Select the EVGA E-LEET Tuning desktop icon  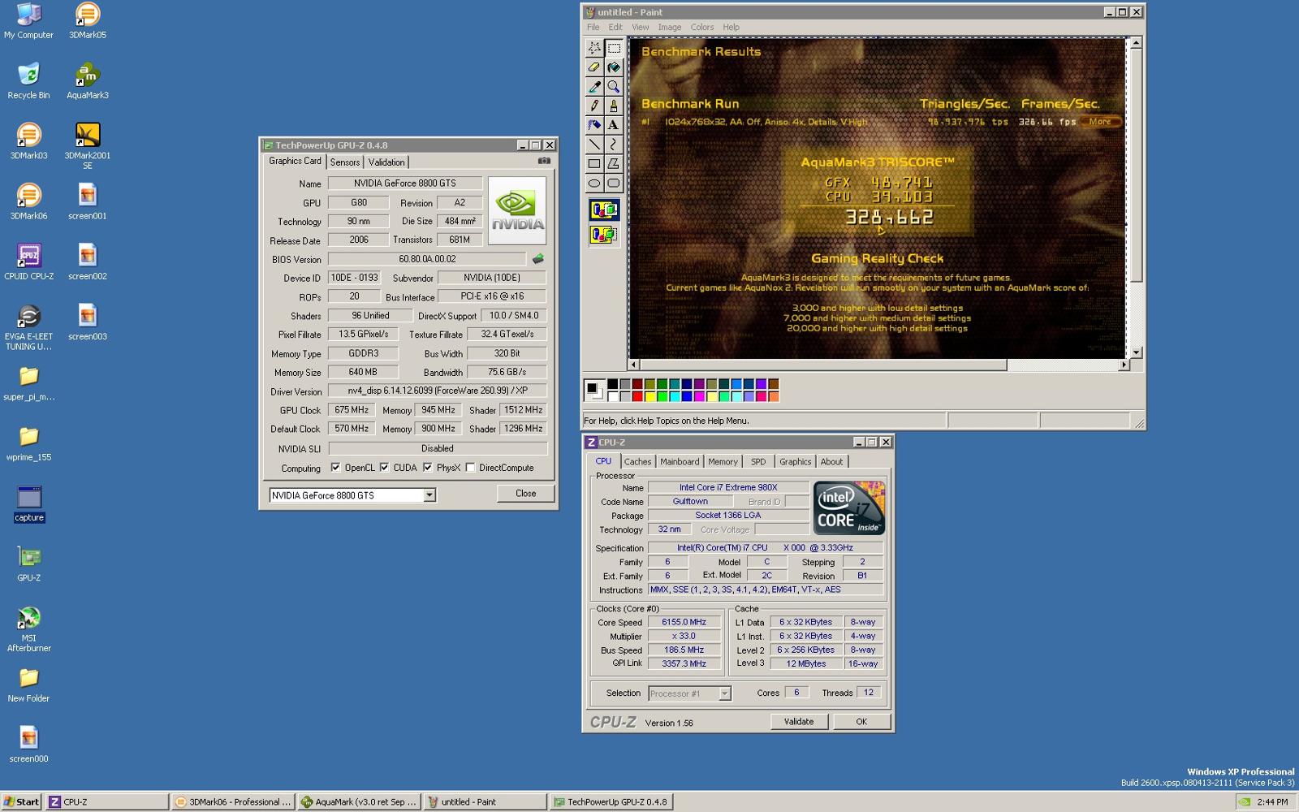pyautogui.click(x=28, y=327)
